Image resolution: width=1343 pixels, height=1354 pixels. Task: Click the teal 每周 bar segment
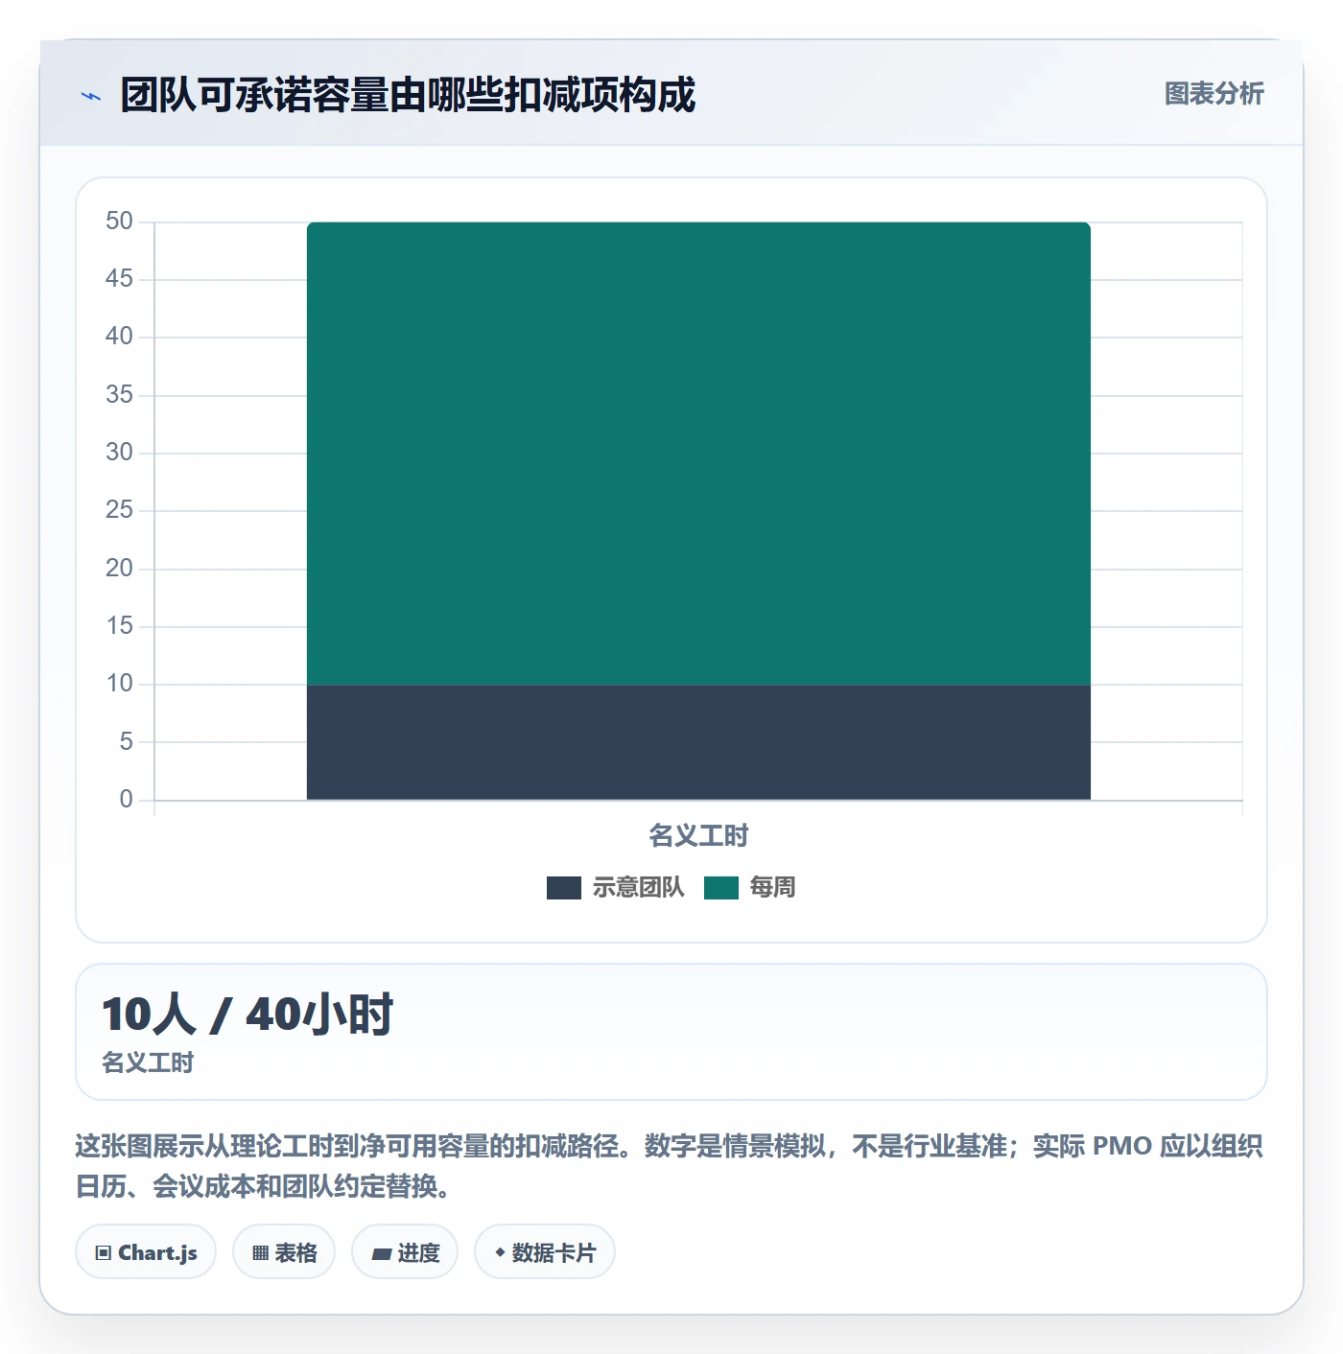698,454
